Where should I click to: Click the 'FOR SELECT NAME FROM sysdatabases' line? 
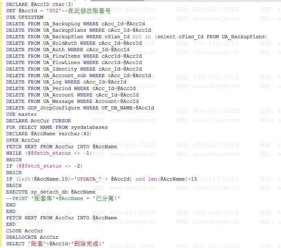pos(57,127)
